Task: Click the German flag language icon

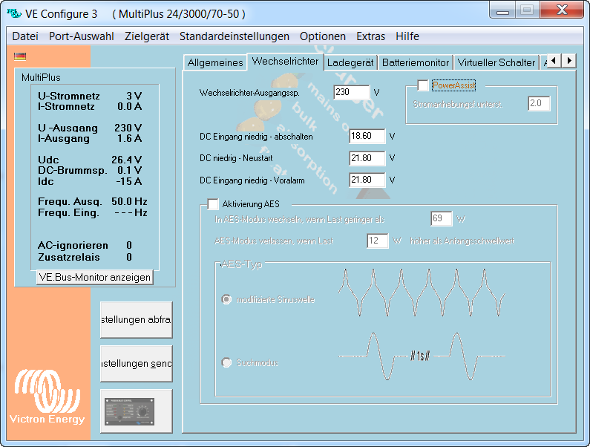Action: (x=20, y=56)
